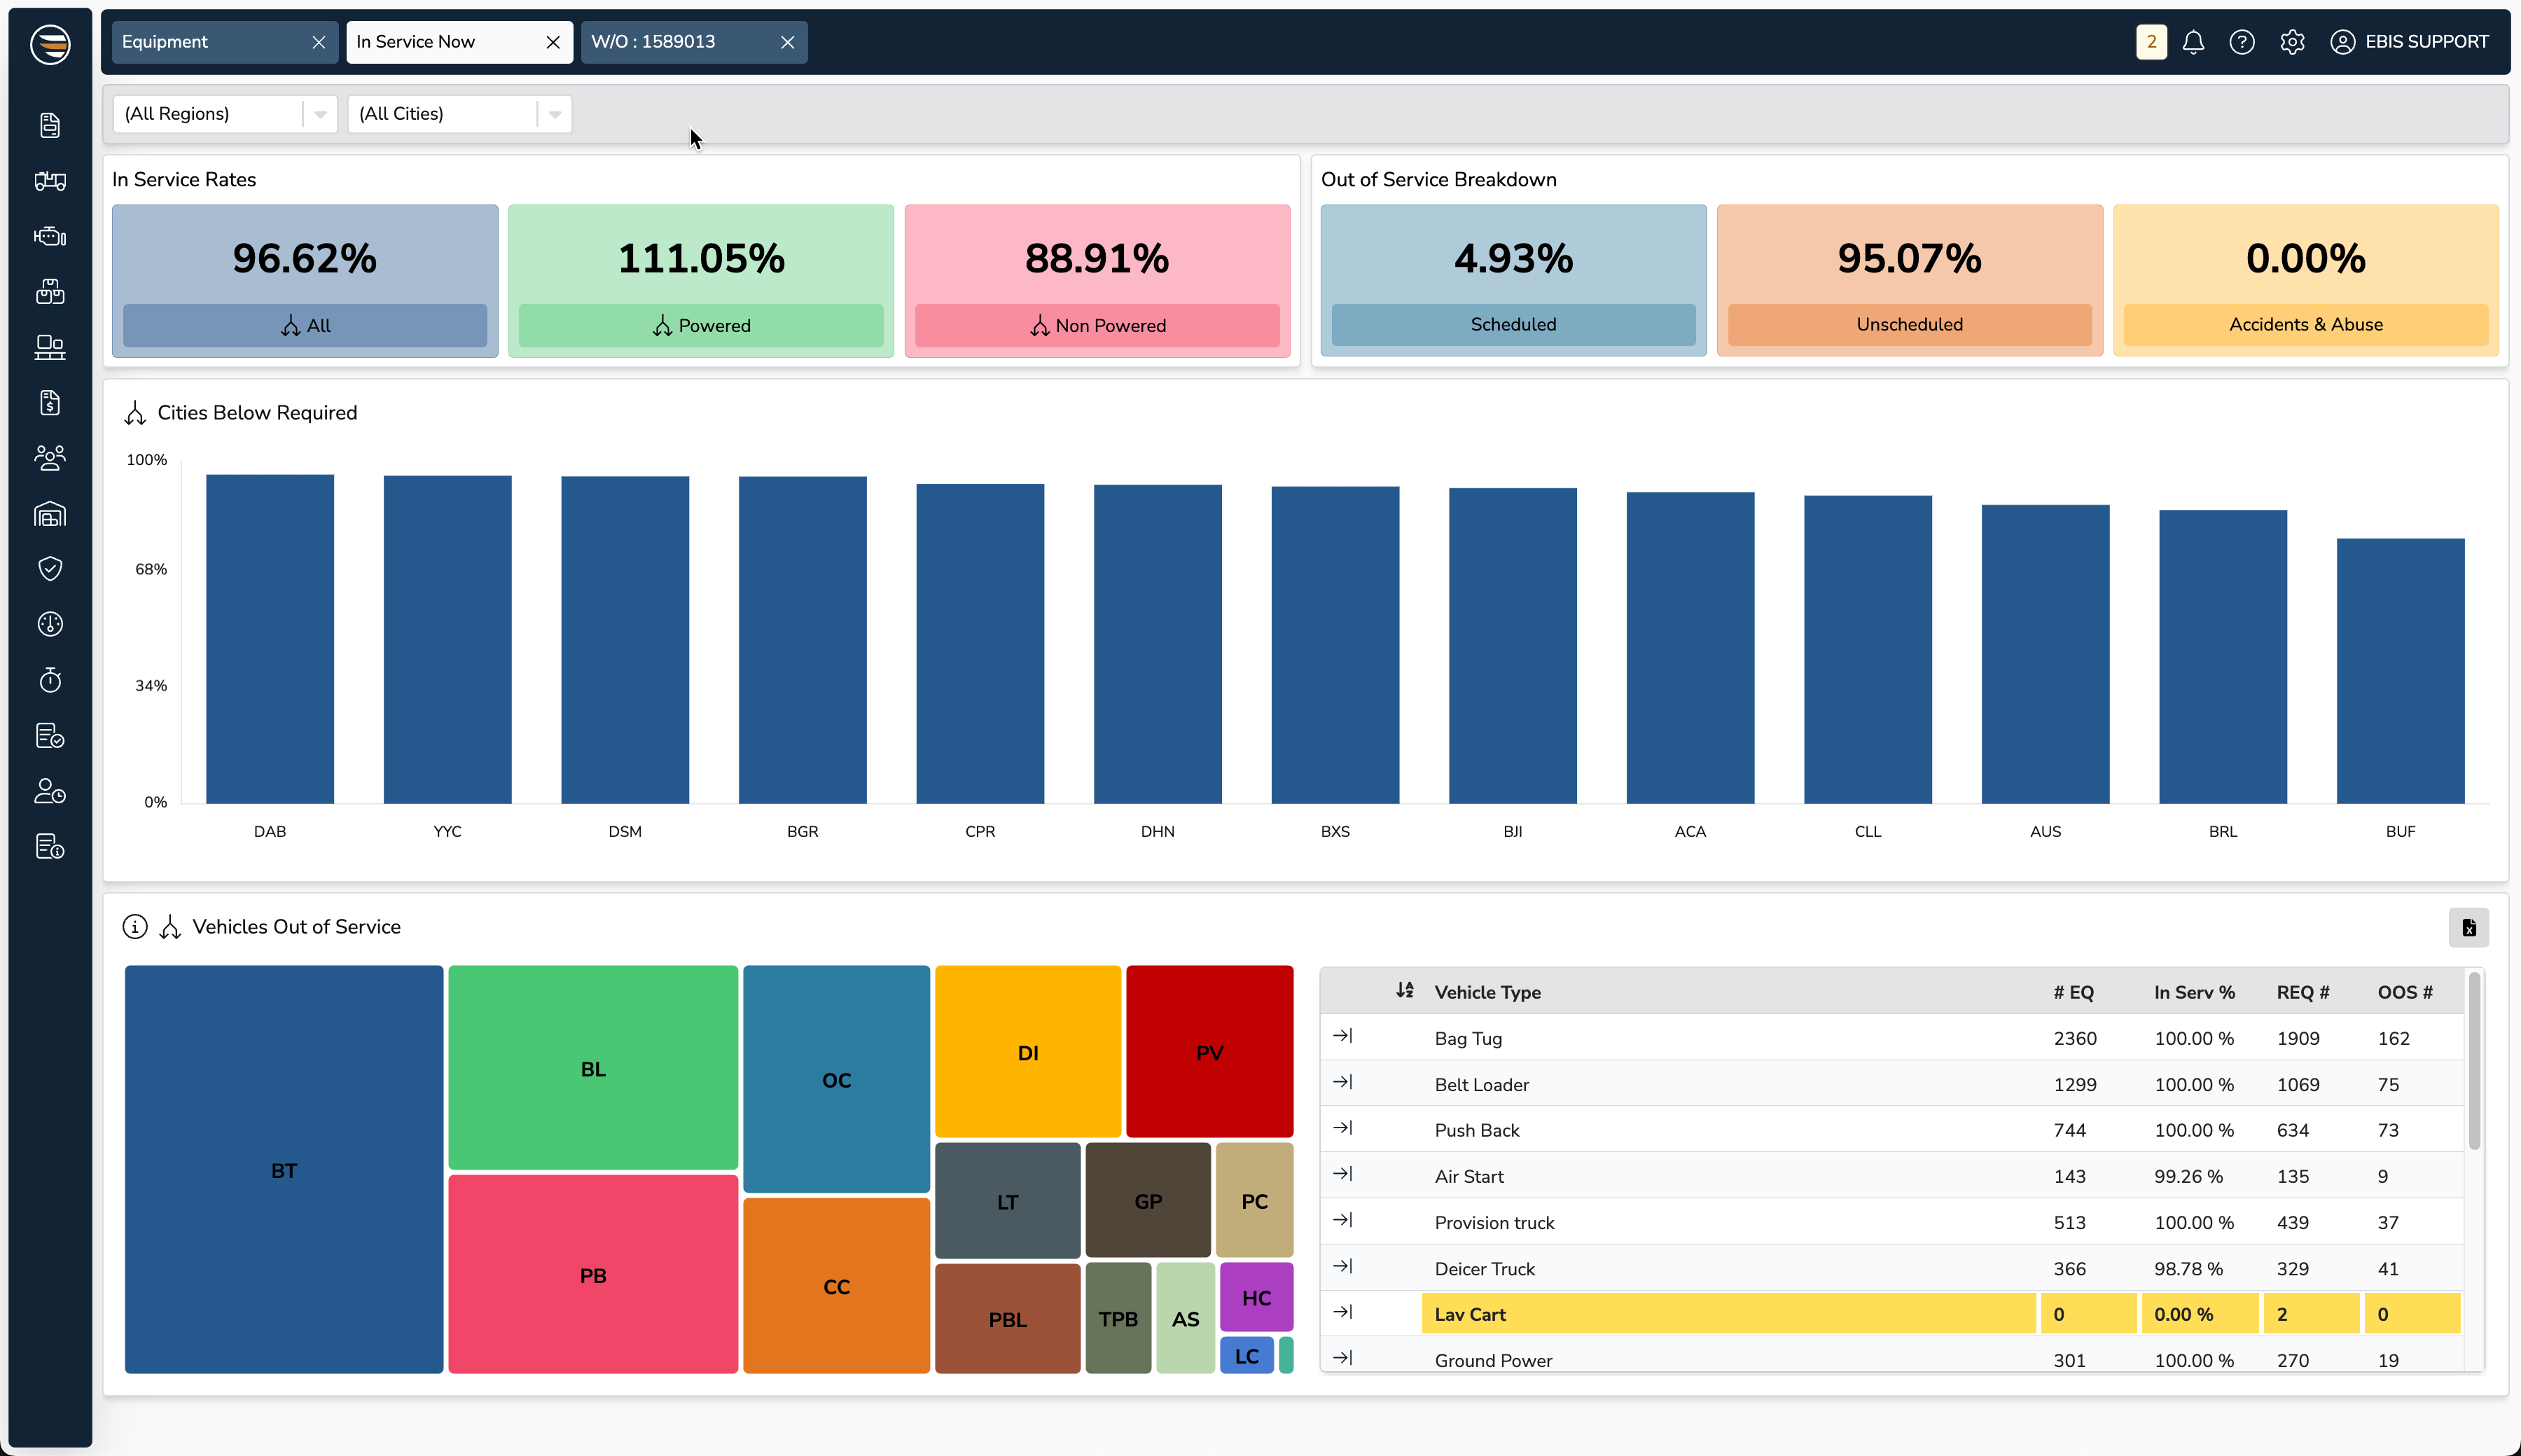This screenshot has height=1456, width=2521.
Task: Open the warehouse sidebar icon
Action: click(50, 514)
